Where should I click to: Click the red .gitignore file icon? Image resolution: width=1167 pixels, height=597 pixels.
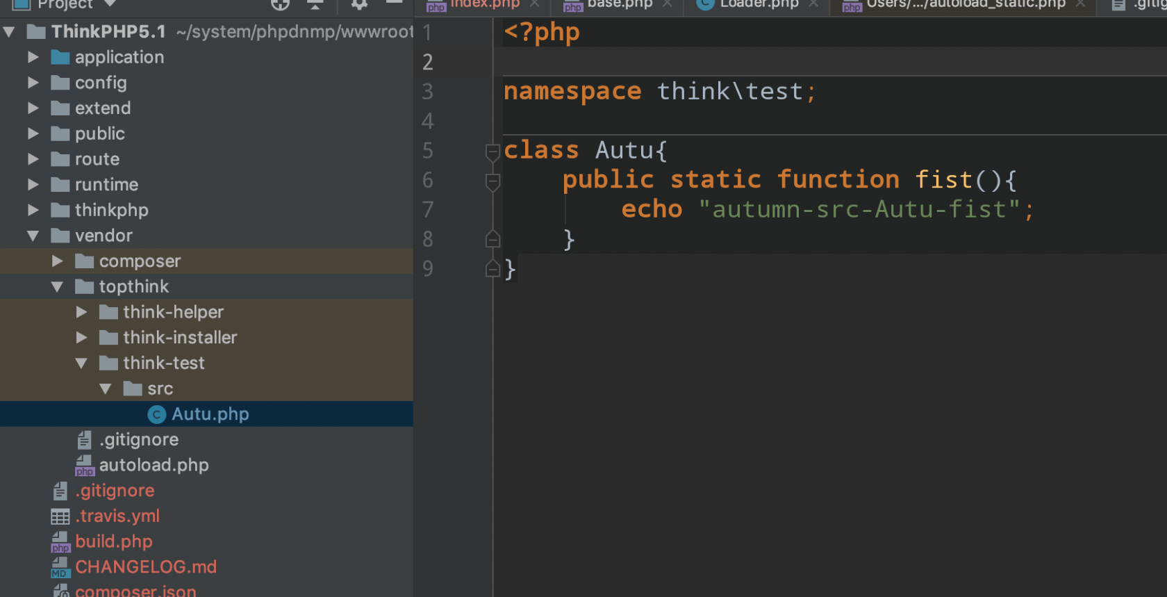tap(60, 491)
